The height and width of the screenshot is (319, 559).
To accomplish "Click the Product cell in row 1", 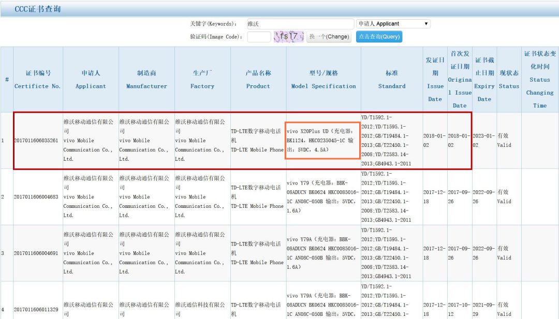I will pyautogui.click(x=258, y=140).
